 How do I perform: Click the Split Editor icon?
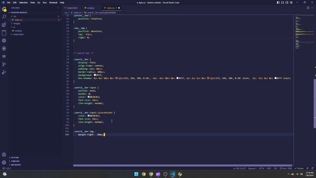point(308,8)
